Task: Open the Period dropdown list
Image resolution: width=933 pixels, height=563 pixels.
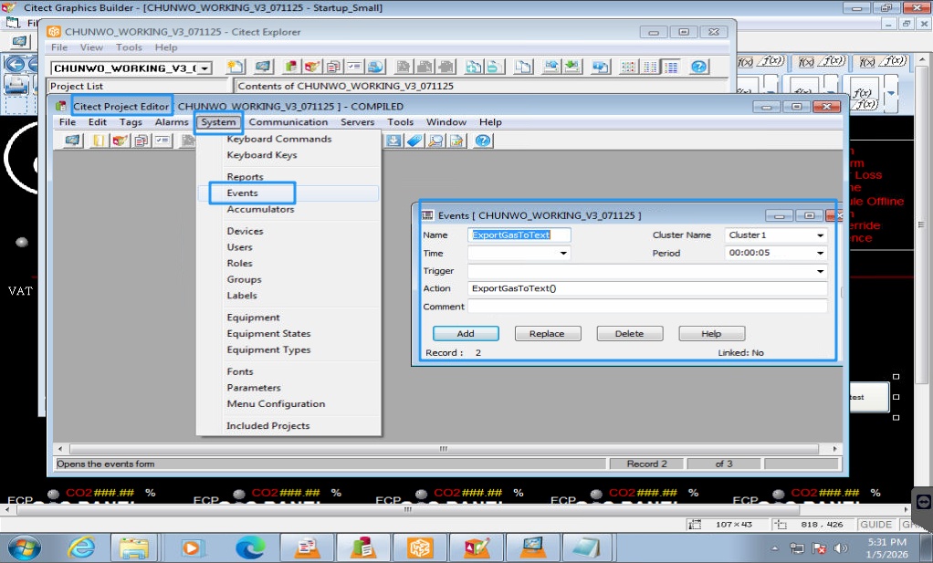Action: click(x=820, y=254)
